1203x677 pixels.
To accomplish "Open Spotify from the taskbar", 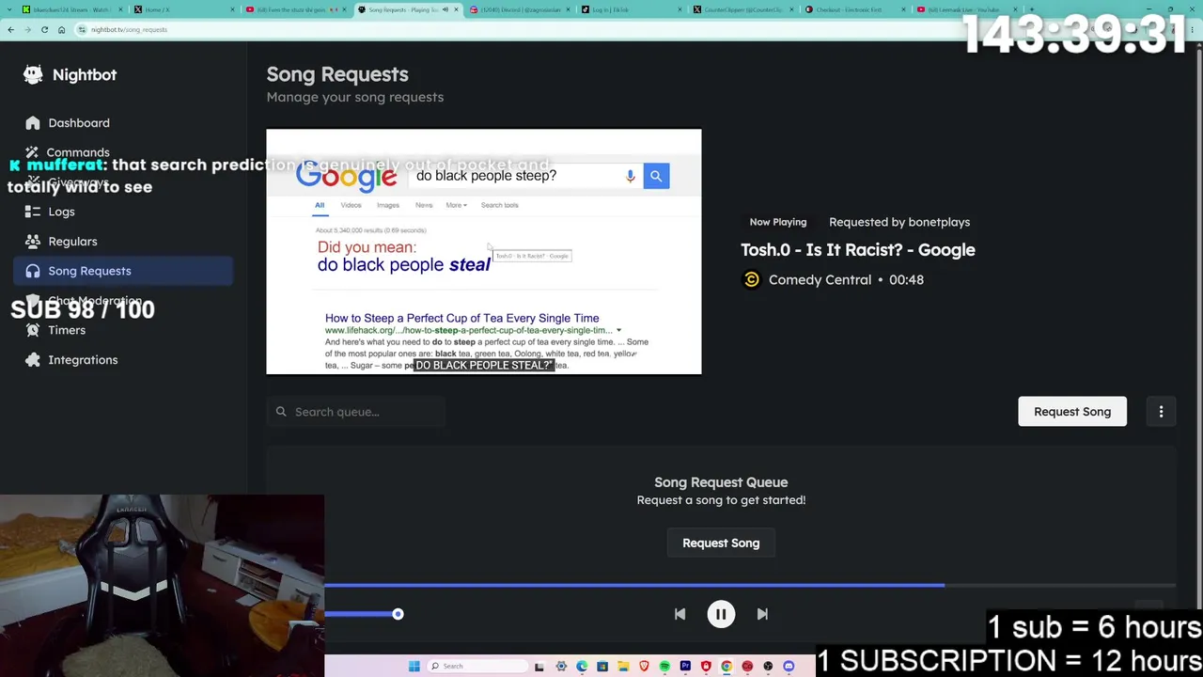I will tap(664, 667).
